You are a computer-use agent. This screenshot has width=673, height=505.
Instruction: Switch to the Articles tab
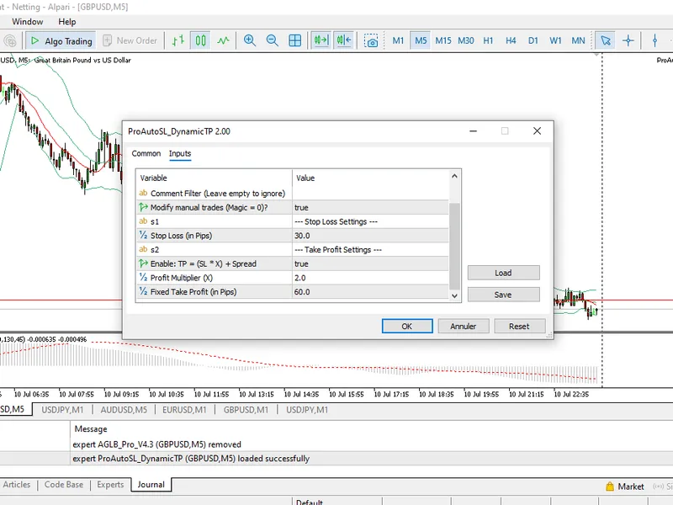17,485
